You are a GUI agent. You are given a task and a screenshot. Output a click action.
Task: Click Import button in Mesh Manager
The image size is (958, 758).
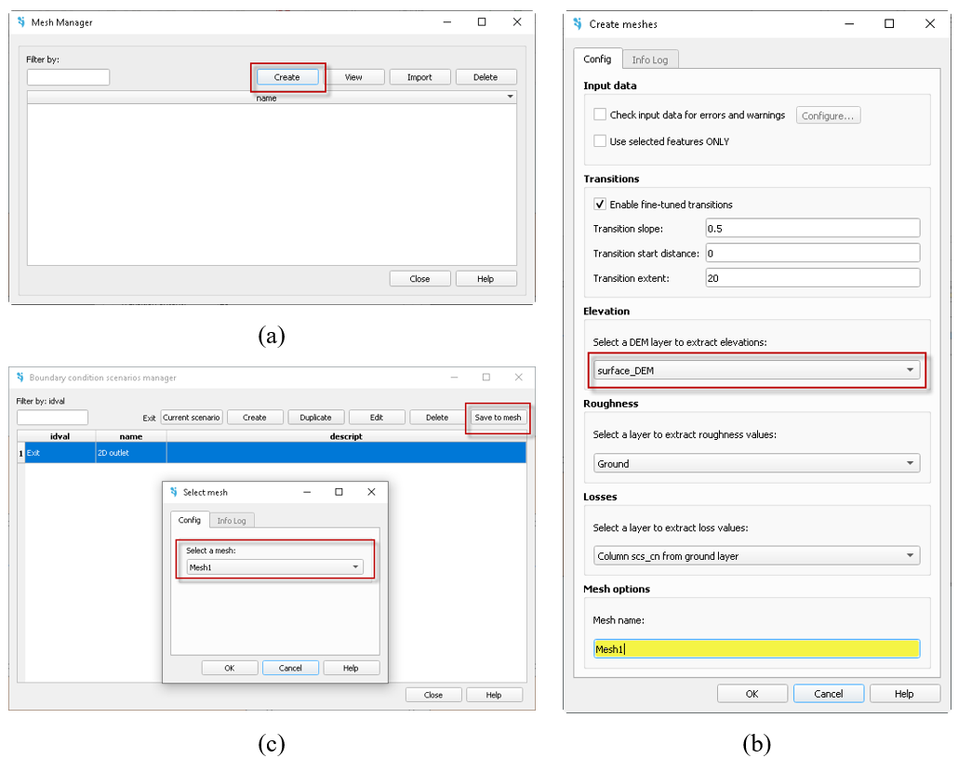[x=419, y=77]
